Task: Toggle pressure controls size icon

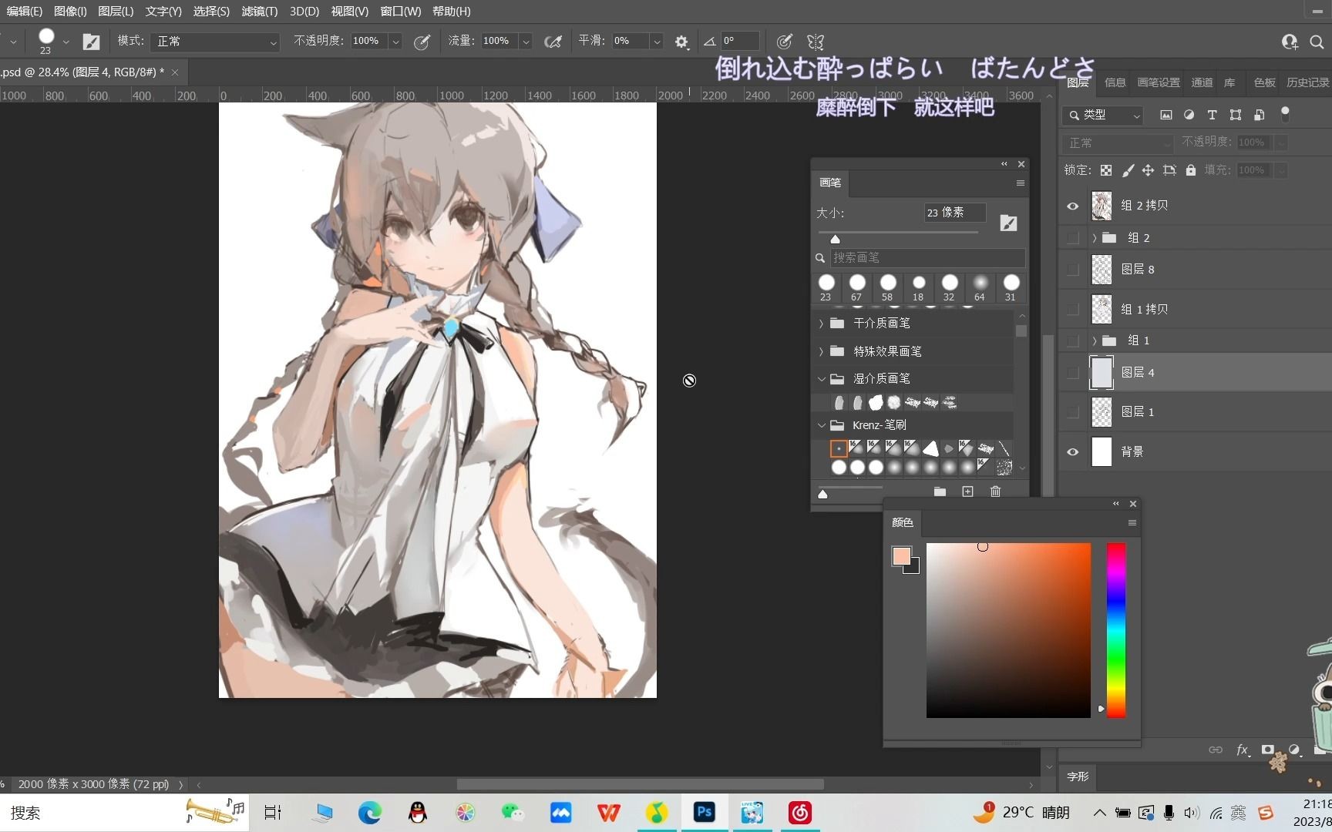Action: [x=784, y=42]
